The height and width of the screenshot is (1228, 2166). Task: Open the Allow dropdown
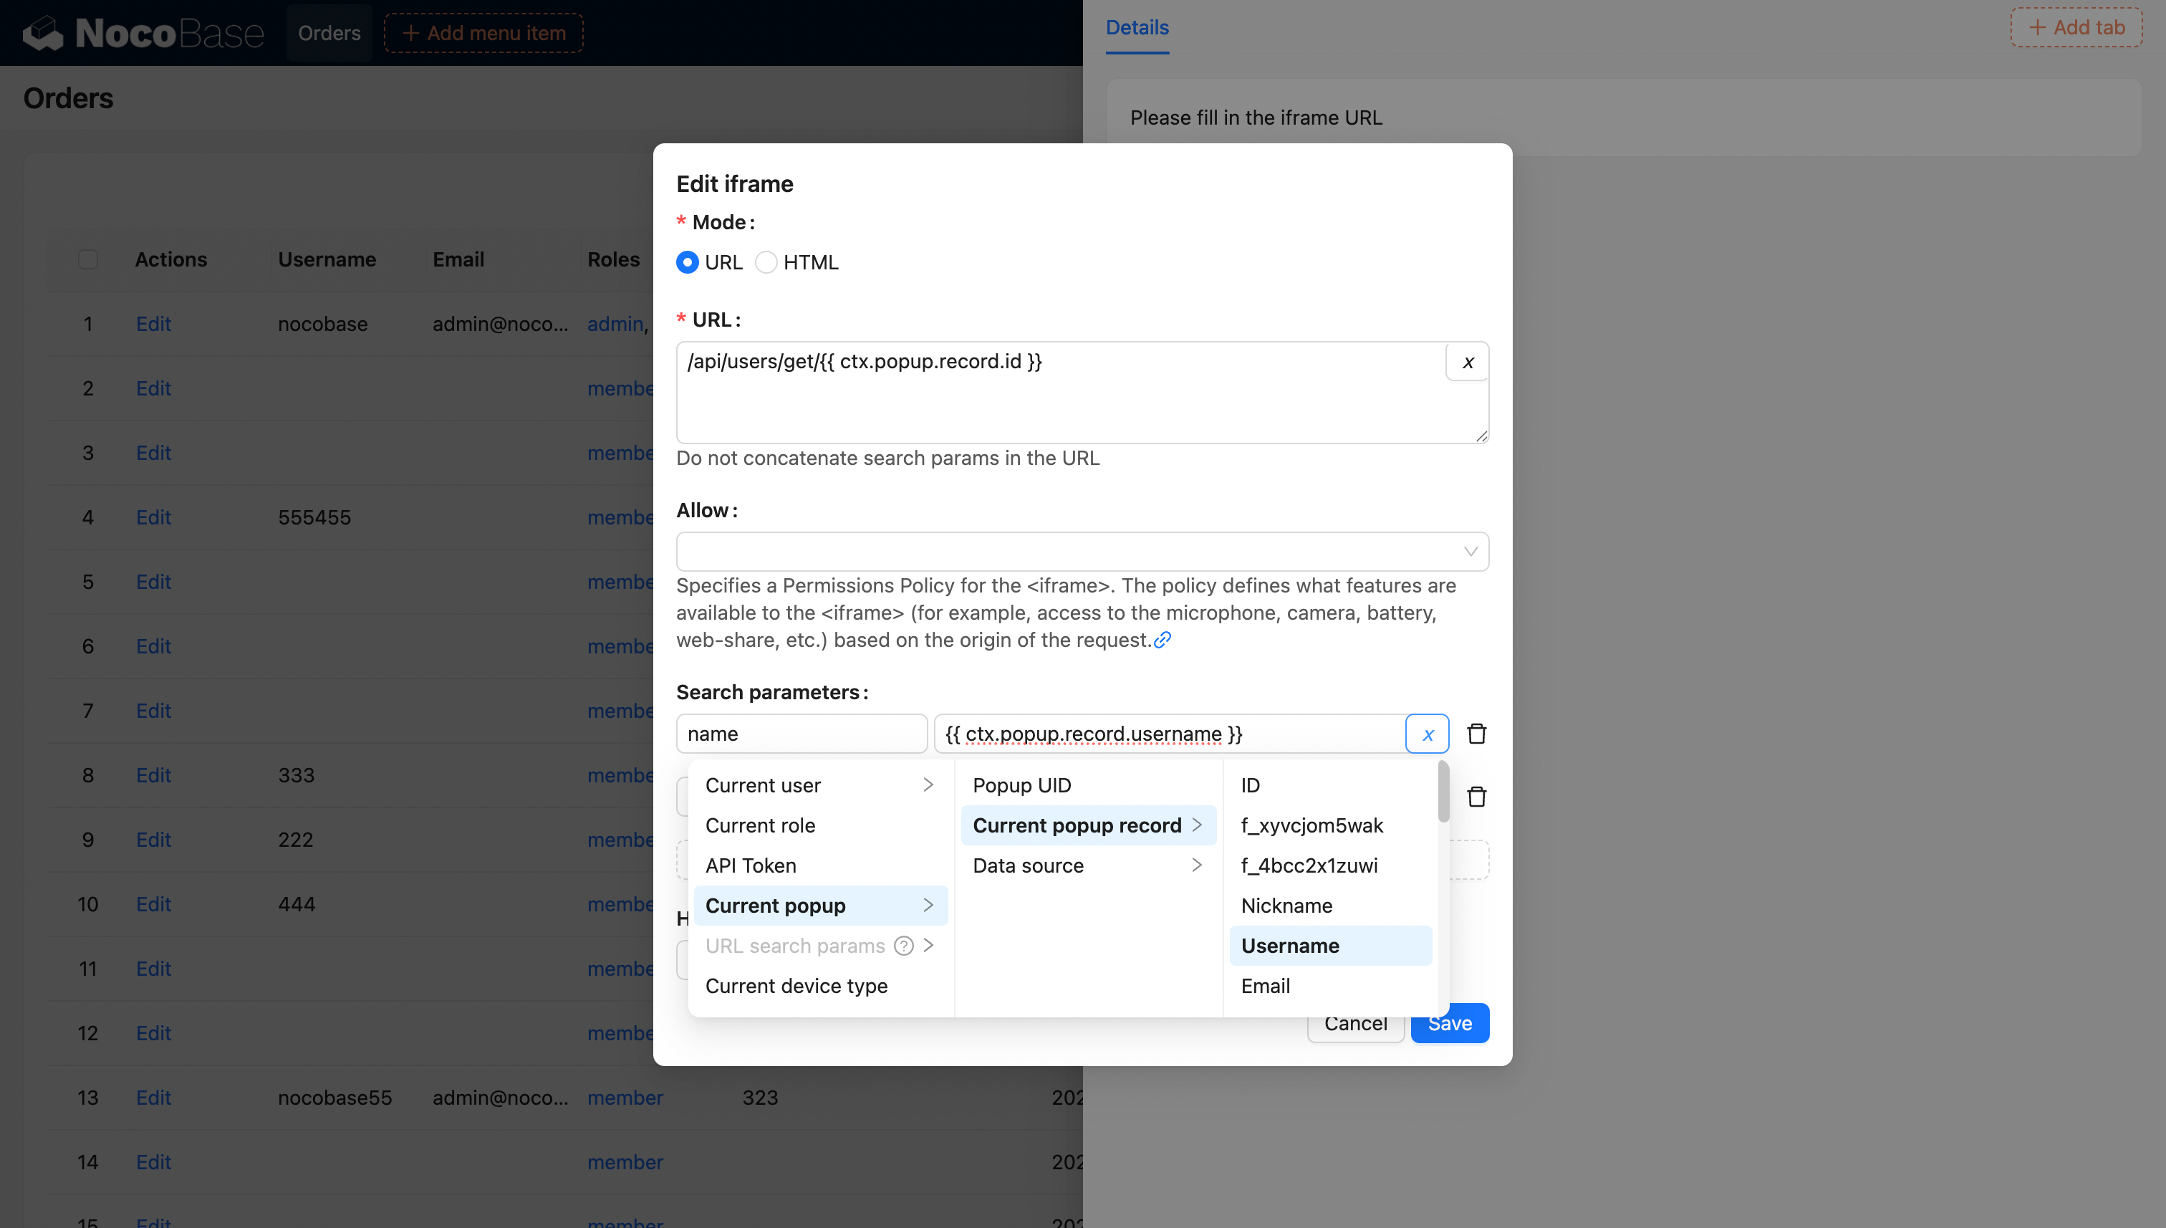1082,552
